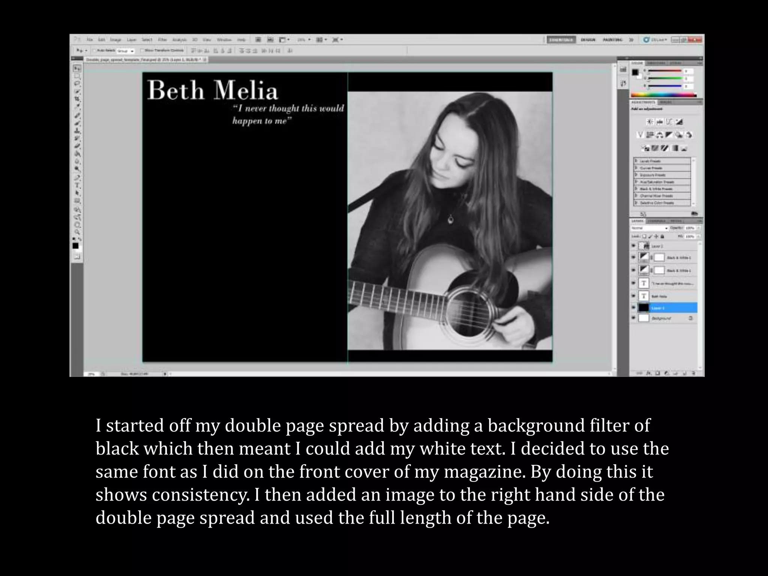Image resolution: width=768 pixels, height=576 pixels.
Task: Open the Image menu
Action: click(115, 40)
